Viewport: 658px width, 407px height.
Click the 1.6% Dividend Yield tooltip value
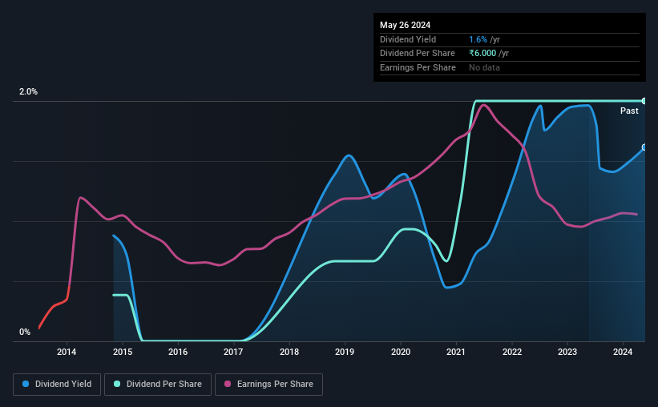(x=478, y=39)
